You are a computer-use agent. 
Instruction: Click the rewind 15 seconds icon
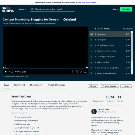pos(12,72)
